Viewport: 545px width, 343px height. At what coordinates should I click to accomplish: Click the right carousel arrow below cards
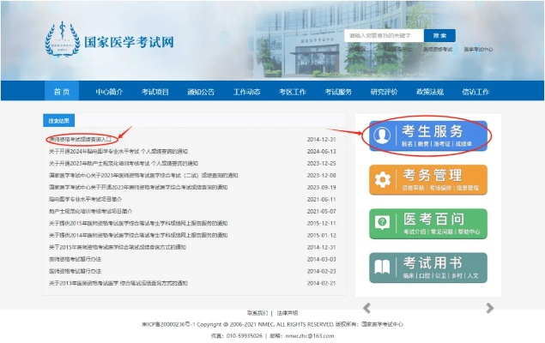(490, 308)
